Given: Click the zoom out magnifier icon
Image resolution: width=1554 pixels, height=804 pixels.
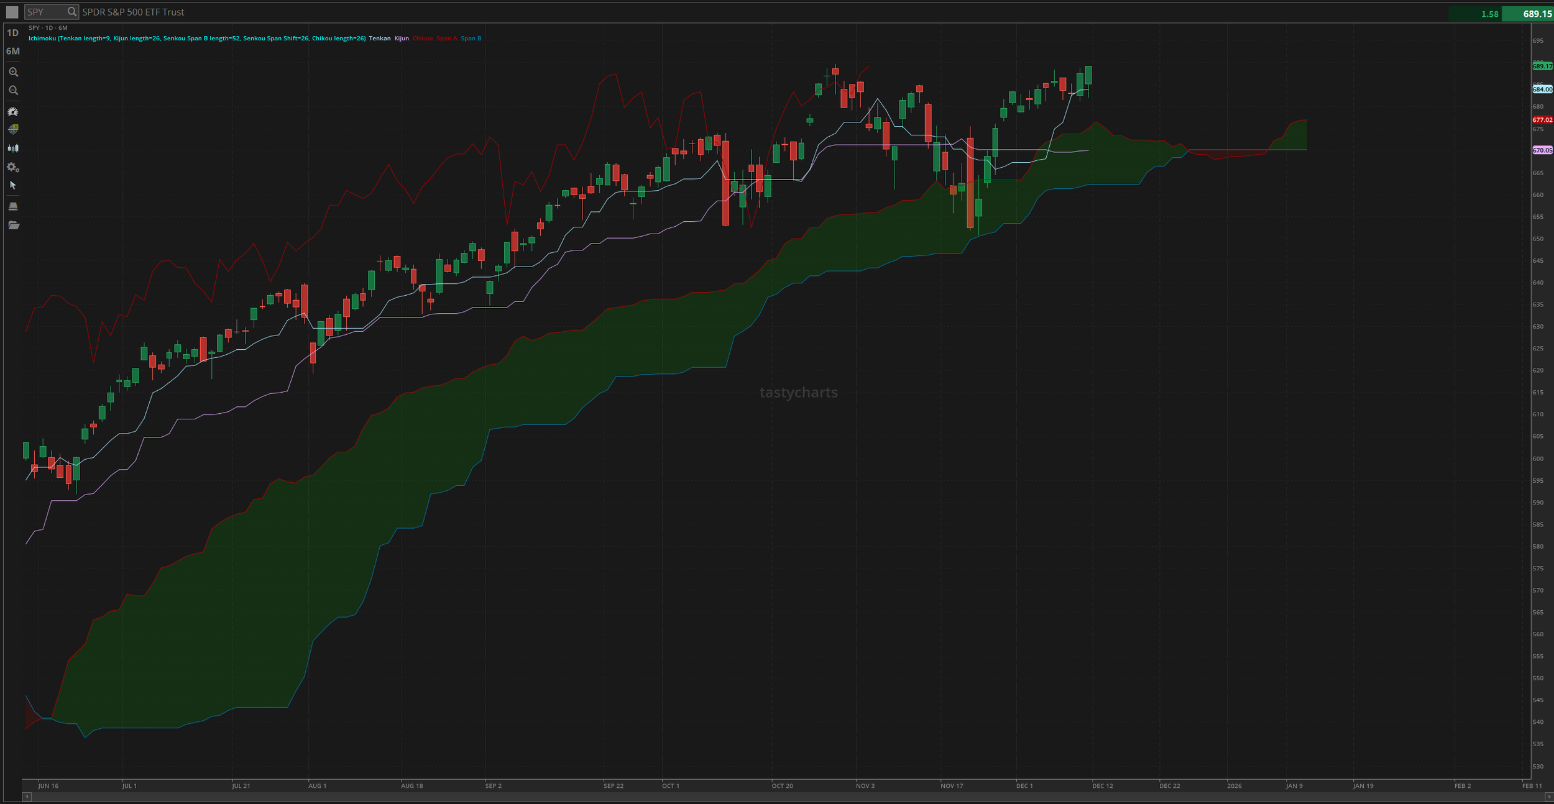Looking at the screenshot, I should pos(13,91).
